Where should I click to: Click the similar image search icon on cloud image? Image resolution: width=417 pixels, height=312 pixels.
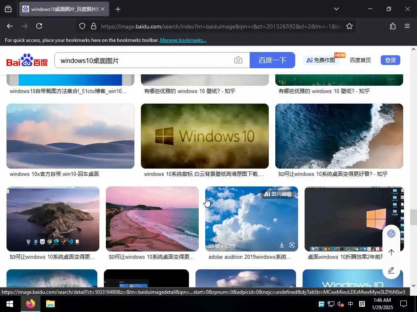[x=292, y=245]
